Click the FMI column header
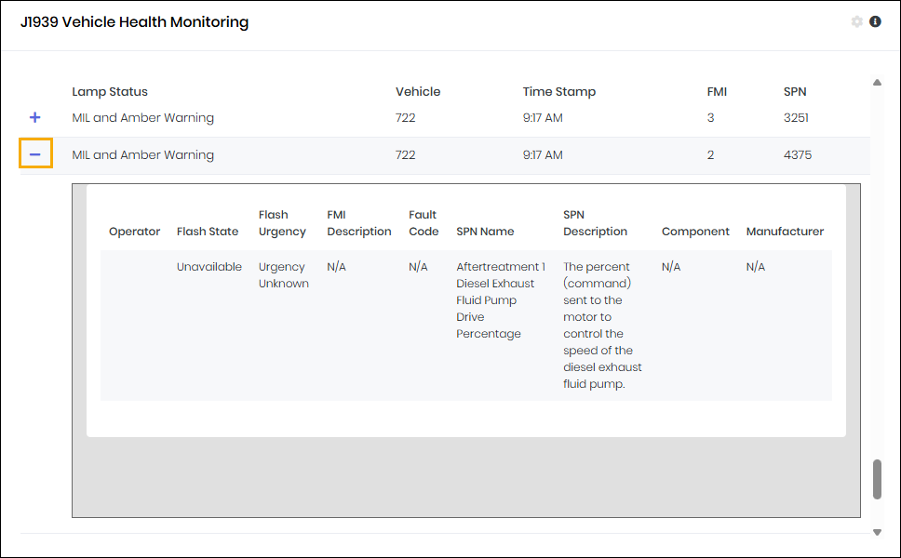Viewport: 901px width, 558px height. pos(717,92)
